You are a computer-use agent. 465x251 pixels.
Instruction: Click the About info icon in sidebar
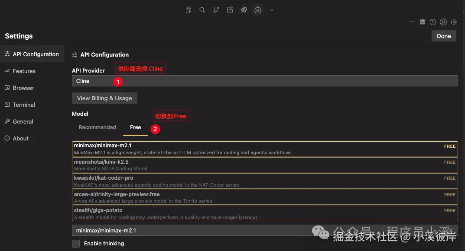tap(7, 138)
